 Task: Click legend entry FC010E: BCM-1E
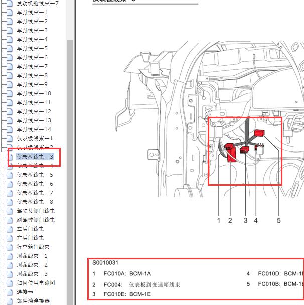tap(127, 294)
